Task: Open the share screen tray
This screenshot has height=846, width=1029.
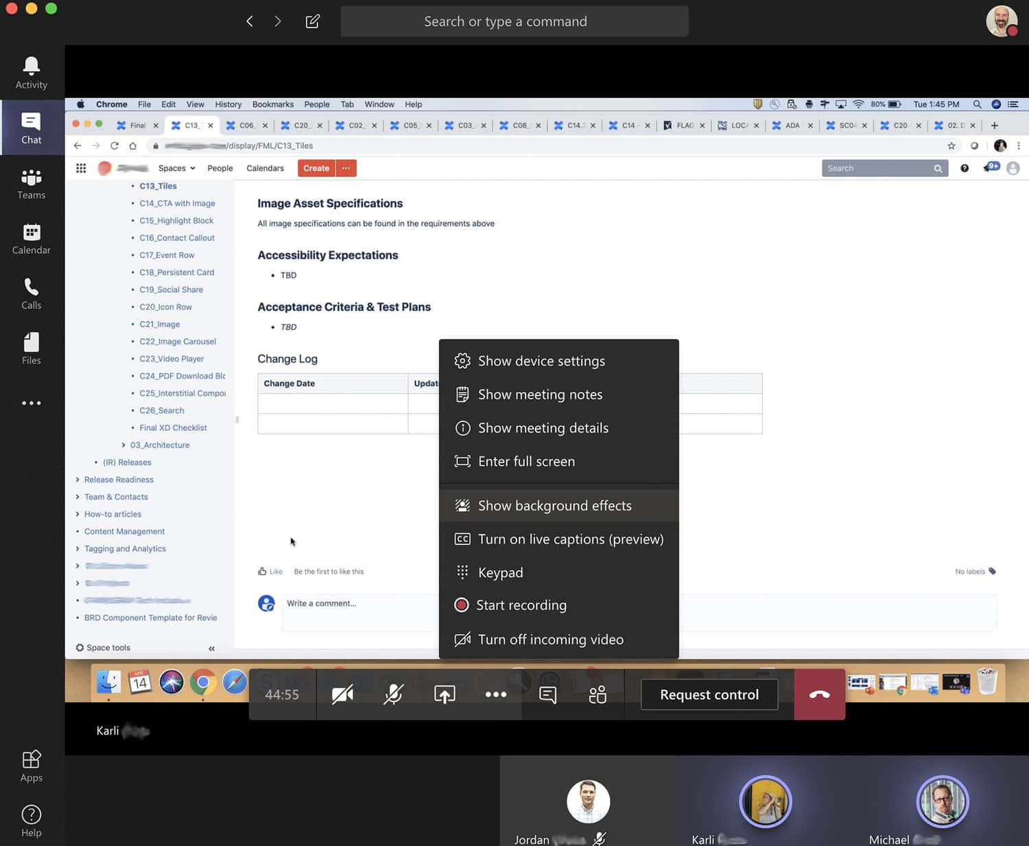Action: tap(445, 694)
